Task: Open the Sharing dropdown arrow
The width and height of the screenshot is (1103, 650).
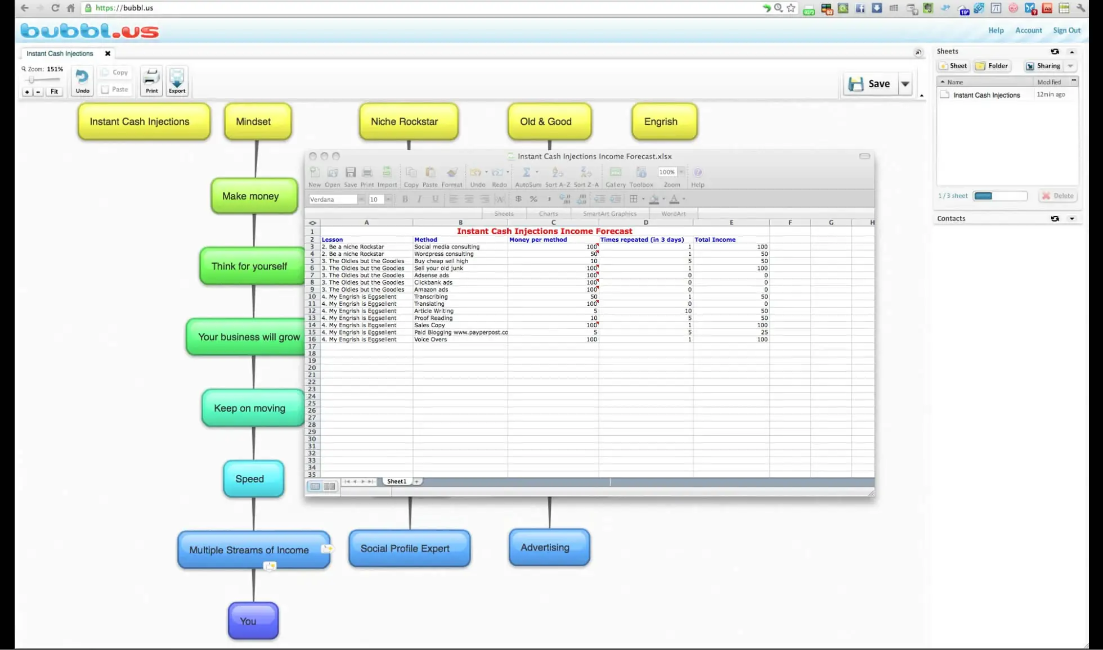Action: [1070, 66]
